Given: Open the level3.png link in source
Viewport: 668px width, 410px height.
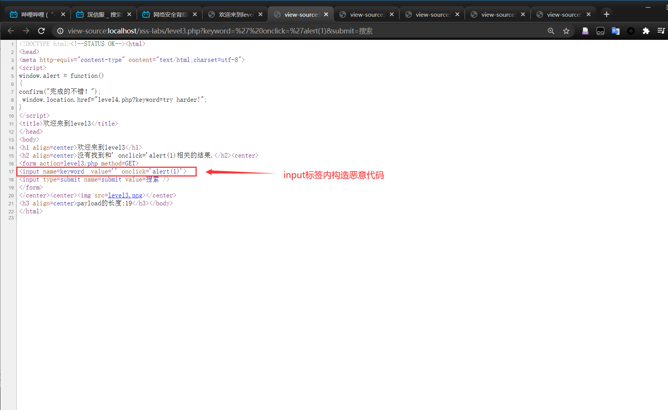Looking at the screenshot, I should click(125, 196).
